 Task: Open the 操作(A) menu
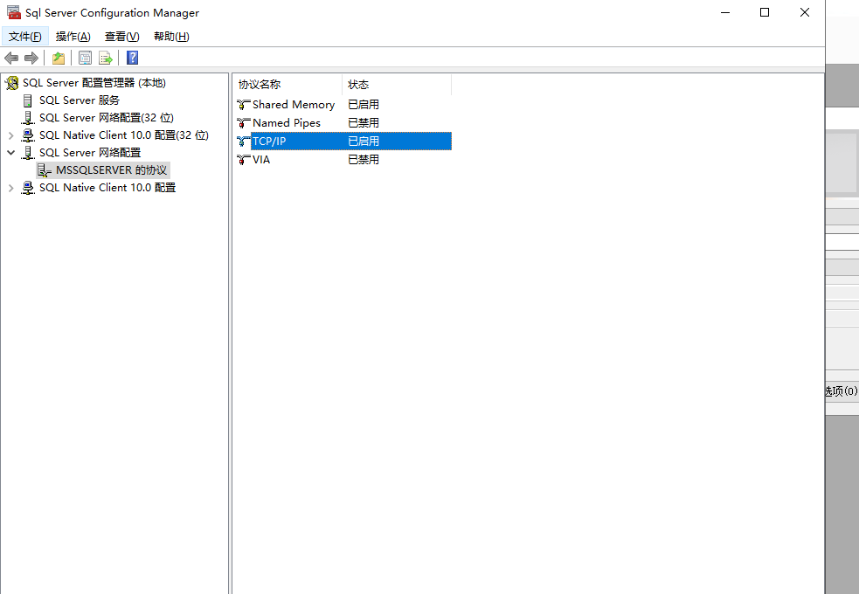tap(73, 37)
